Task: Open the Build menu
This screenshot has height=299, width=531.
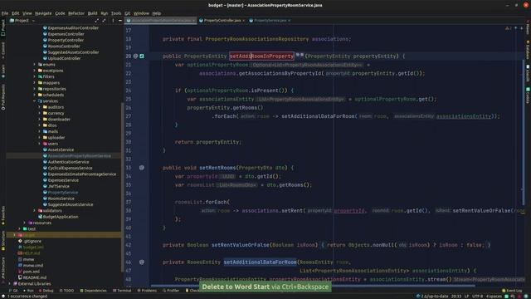Action: (92, 13)
